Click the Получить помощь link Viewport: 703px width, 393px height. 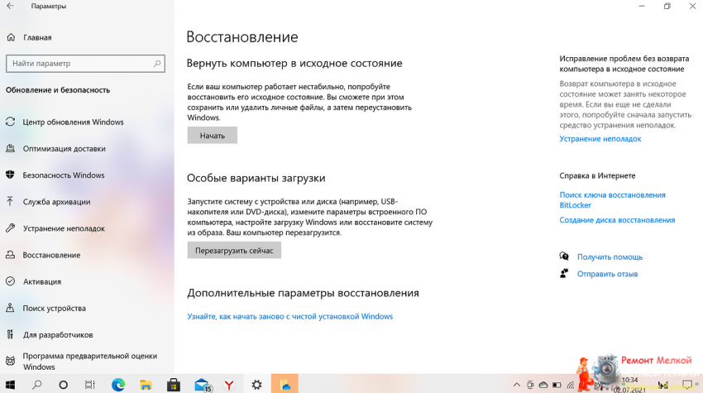(610, 257)
